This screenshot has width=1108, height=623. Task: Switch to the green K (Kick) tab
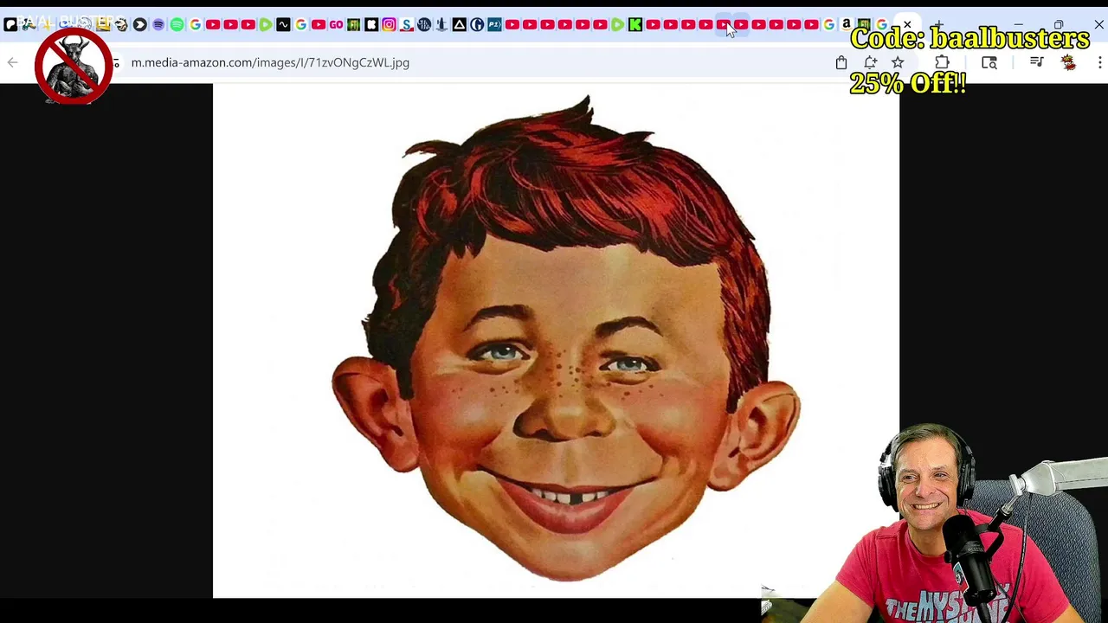(635, 24)
